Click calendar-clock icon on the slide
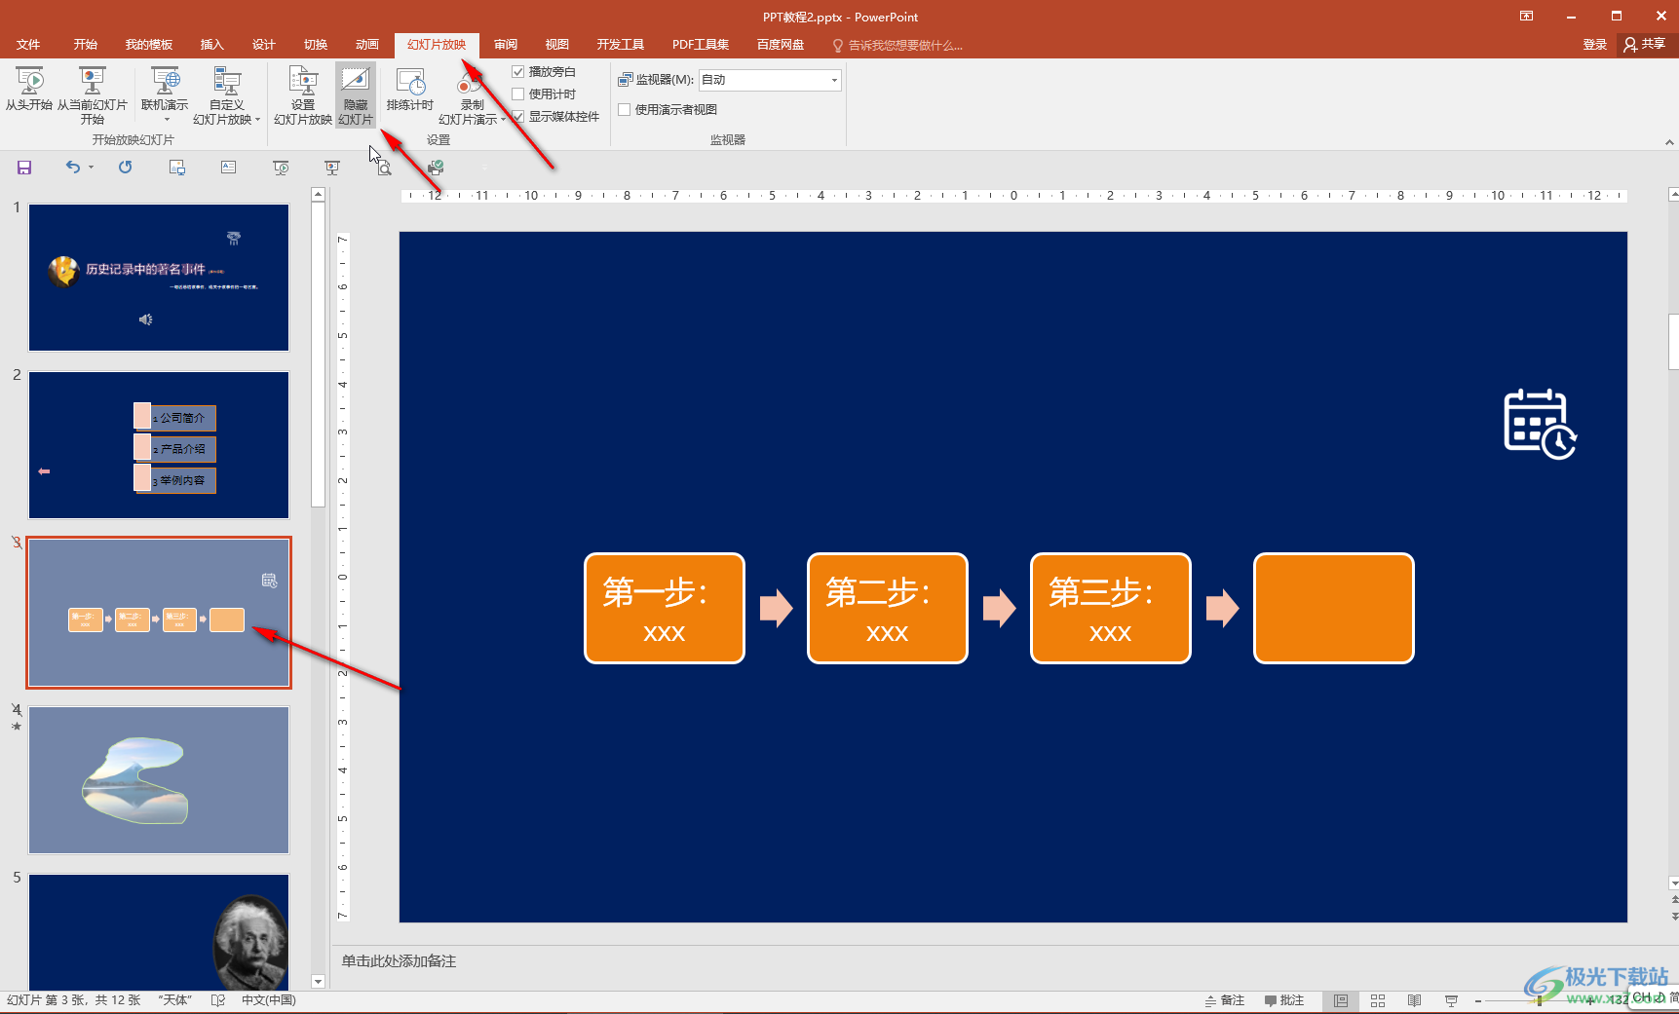Image resolution: width=1679 pixels, height=1014 pixels. [1540, 424]
